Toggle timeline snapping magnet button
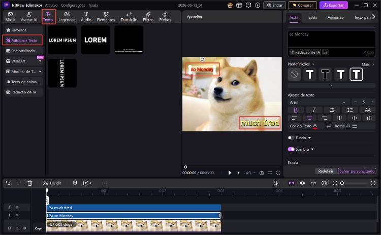This screenshot has height=235, width=381. coord(302,183)
